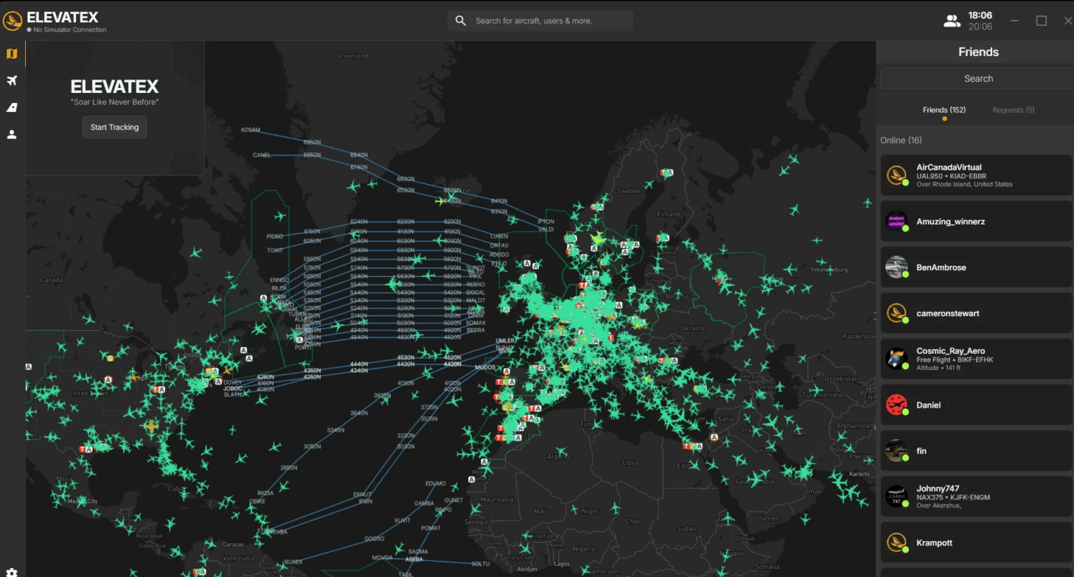1074x577 pixels.
Task: Select the Krampott friend entry
Action: [x=975, y=543]
